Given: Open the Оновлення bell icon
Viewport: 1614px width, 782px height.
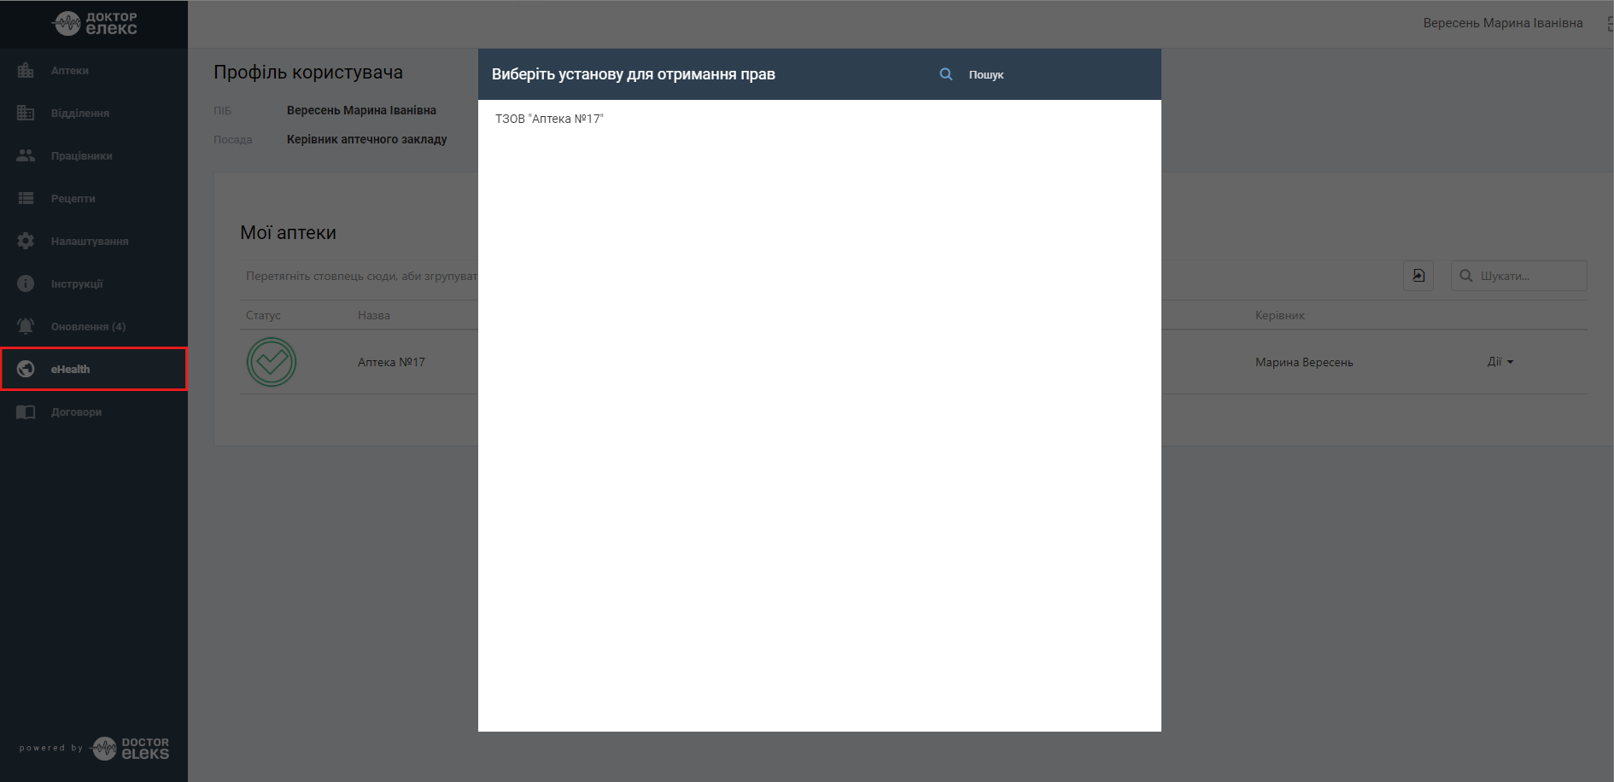Looking at the screenshot, I should [26, 326].
